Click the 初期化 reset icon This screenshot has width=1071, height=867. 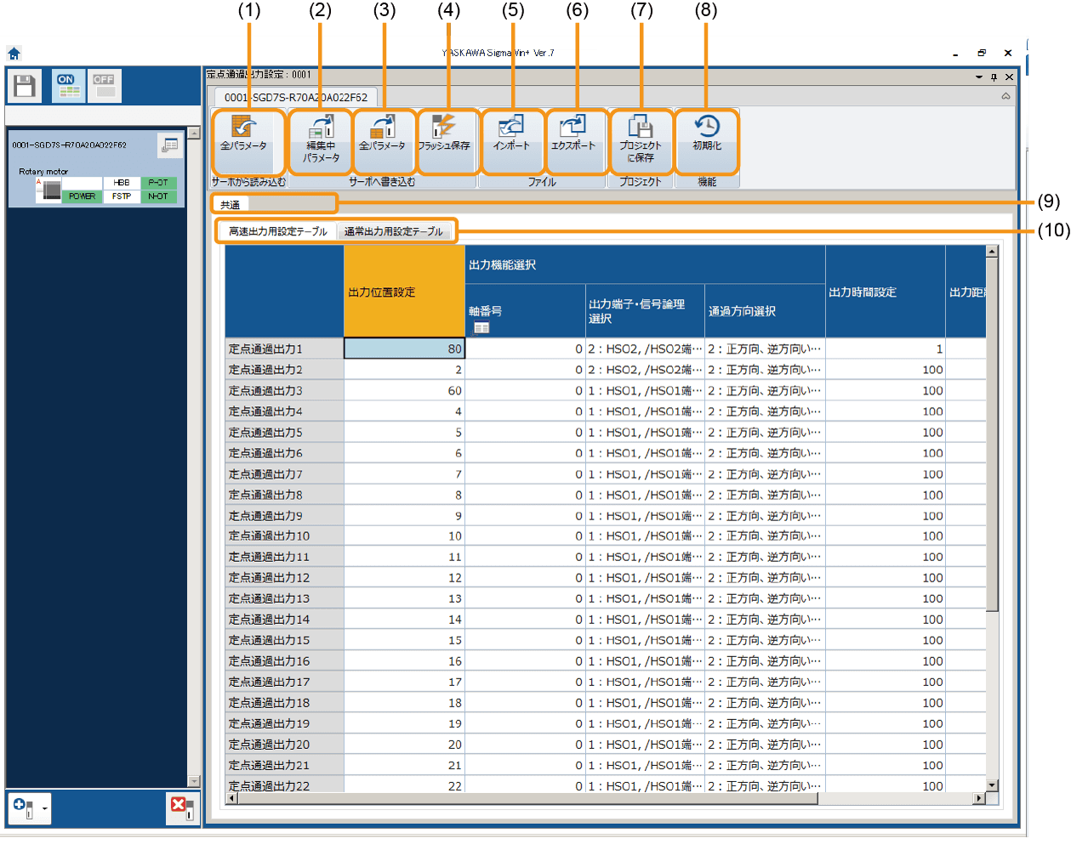coord(706,133)
